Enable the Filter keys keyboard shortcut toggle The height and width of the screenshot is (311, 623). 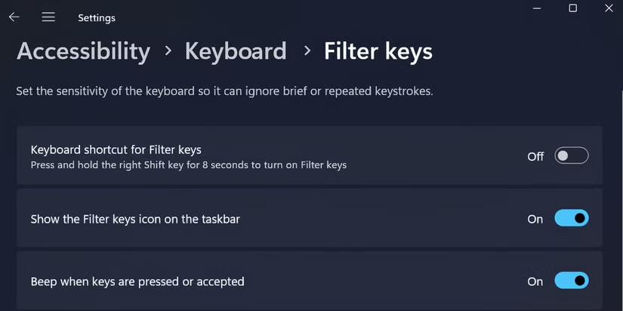pos(571,156)
